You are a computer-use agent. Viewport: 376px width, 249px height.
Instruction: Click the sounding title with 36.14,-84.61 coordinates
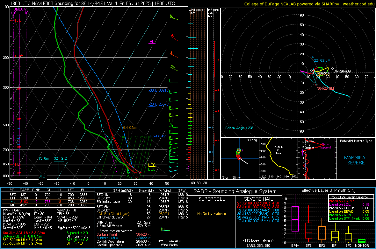[x=92, y=3]
